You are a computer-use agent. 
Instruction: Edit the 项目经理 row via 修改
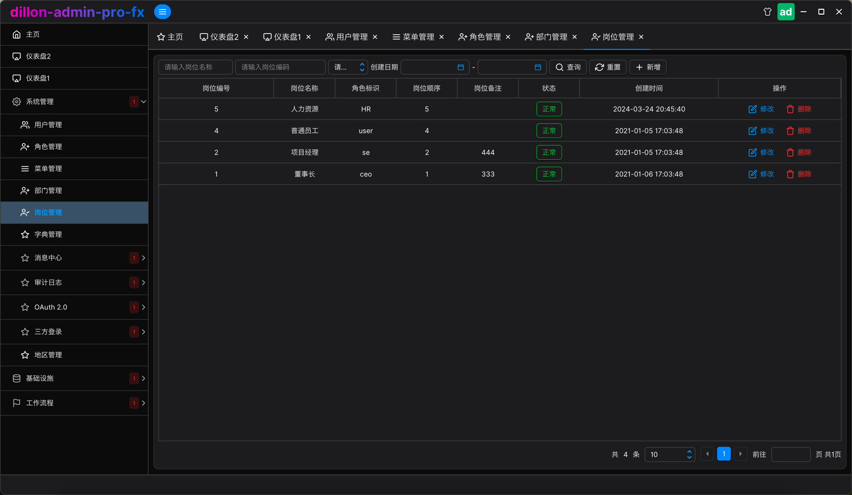[x=761, y=152]
